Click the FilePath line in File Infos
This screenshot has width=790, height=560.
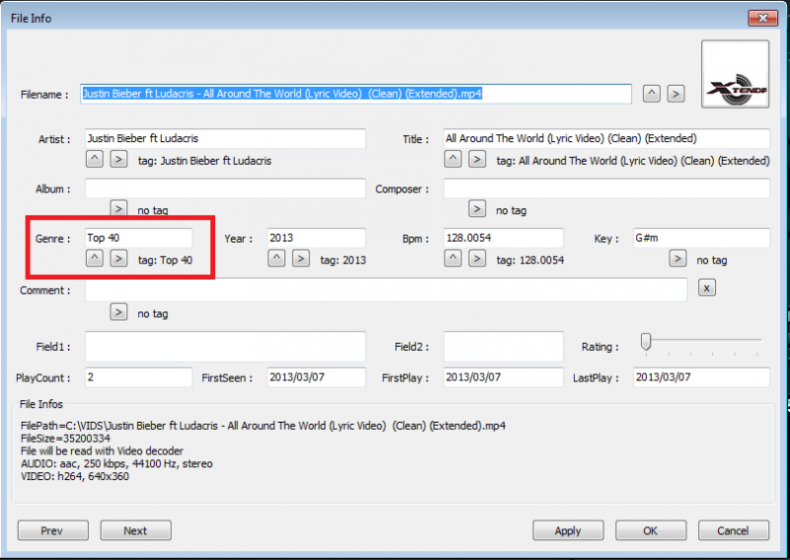click(x=263, y=426)
